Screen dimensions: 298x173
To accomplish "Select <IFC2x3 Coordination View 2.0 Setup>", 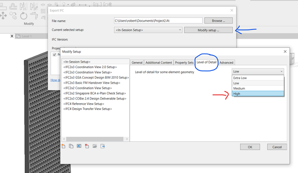I will pyautogui.click(x=90, y=67).
